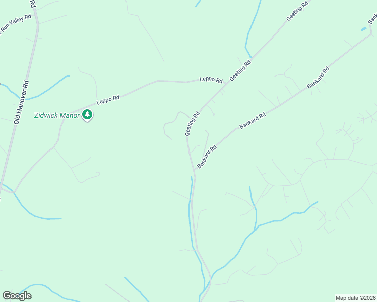377x302 pixels.
Task: Click the western Leppo Rd label
Action: 108,100
